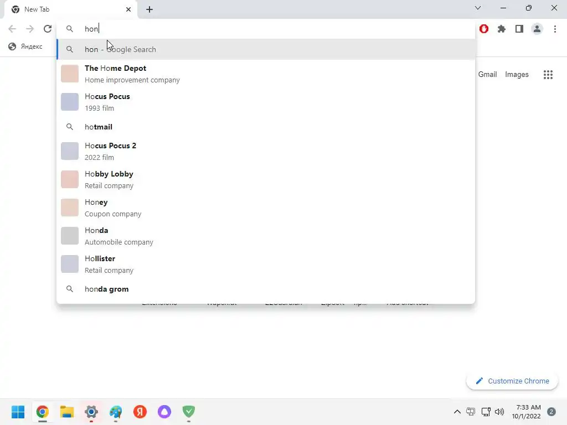Go forward using the forward arrow

pyautogui.click(x=30, y=29)
